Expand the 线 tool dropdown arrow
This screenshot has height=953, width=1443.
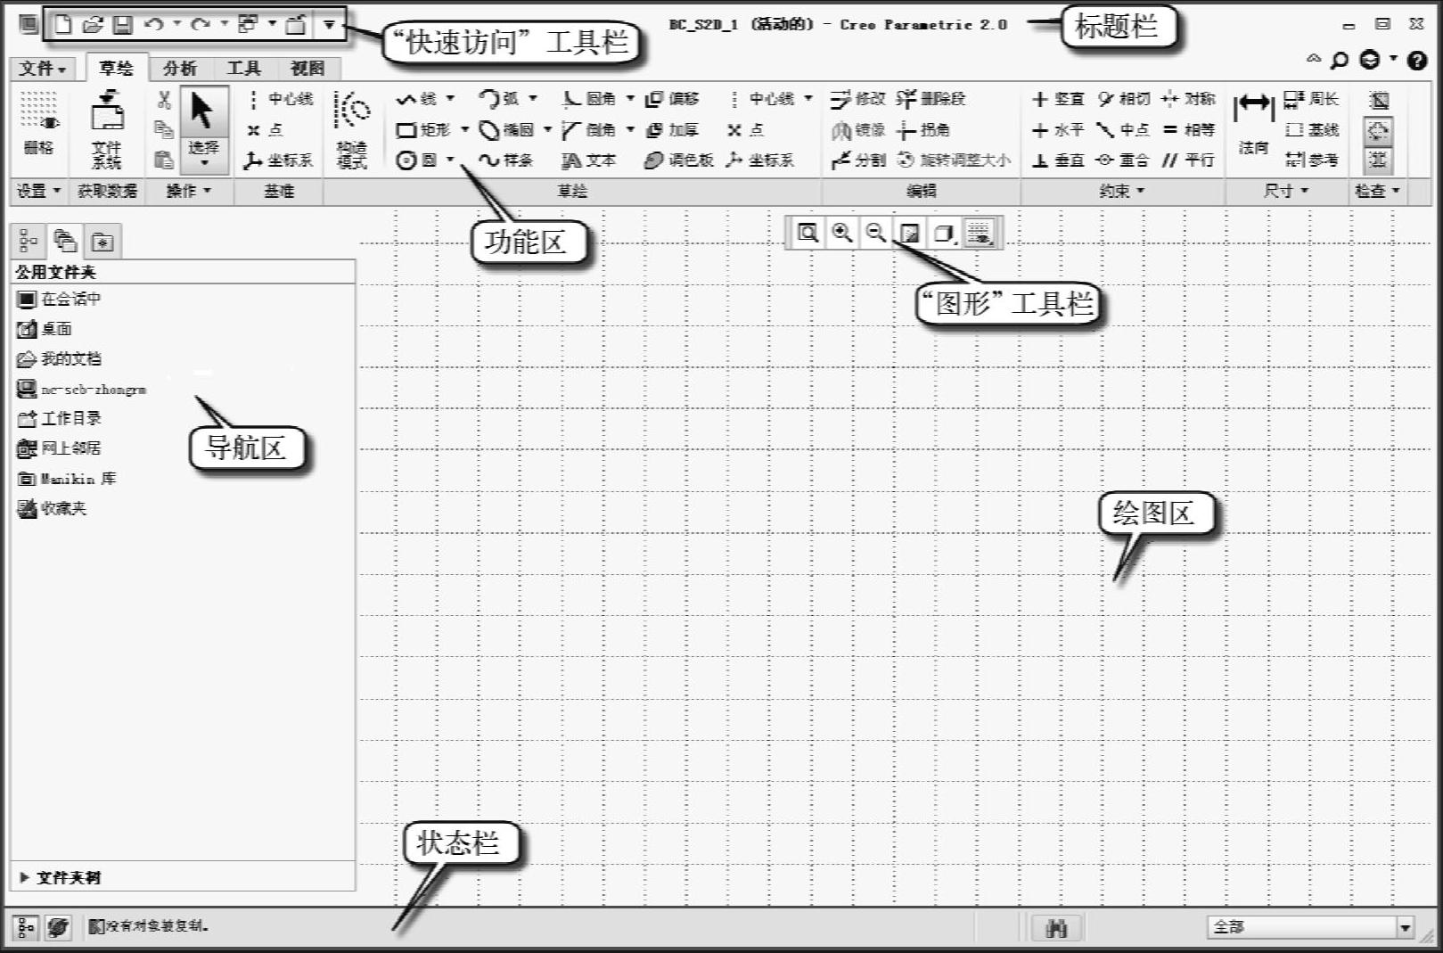450,98
